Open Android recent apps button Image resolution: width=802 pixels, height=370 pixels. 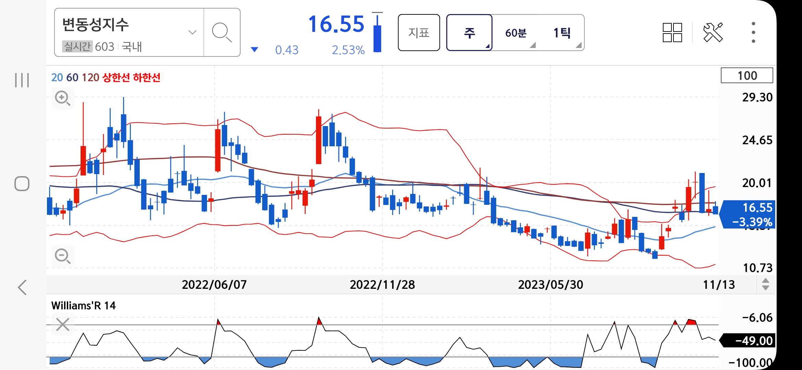tap(22, 80)
